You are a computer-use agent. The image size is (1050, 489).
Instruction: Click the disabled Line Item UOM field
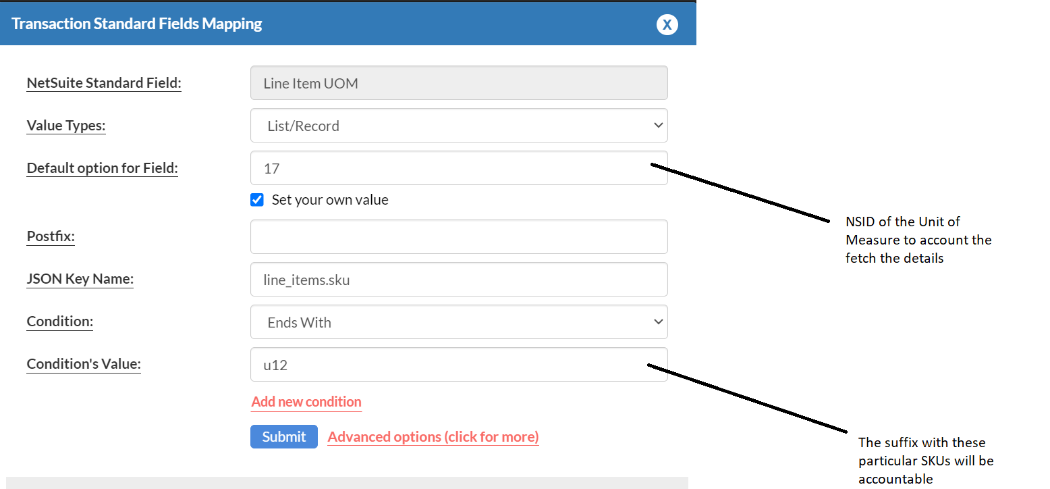point(459,82)
